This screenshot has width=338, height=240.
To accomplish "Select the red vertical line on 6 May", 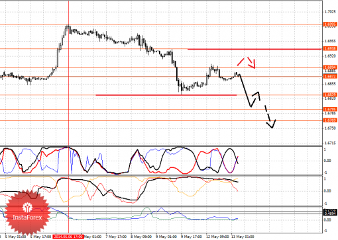I will pyautogui.click(x=68, y=117).
